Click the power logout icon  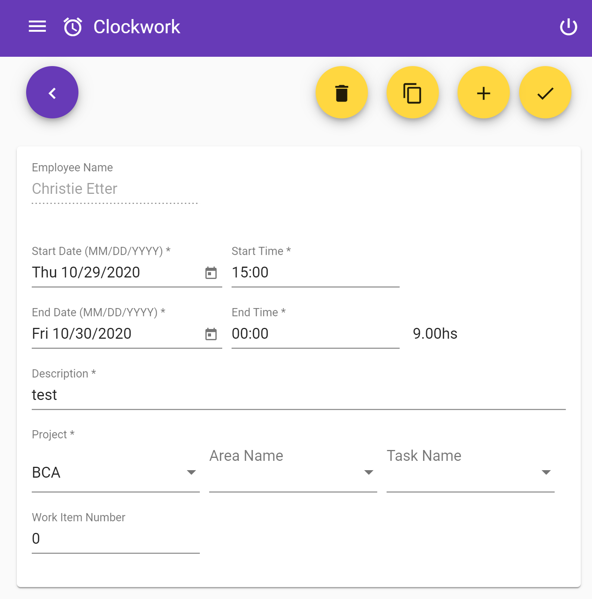[568, 27]
